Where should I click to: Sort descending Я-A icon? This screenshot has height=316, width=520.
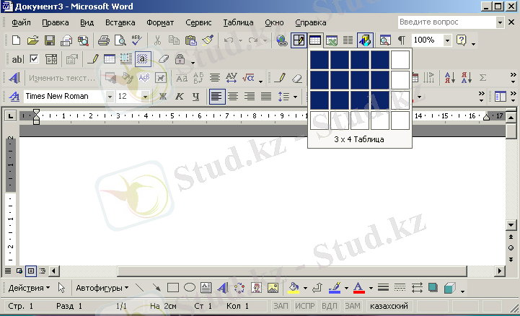coord(467,78)
